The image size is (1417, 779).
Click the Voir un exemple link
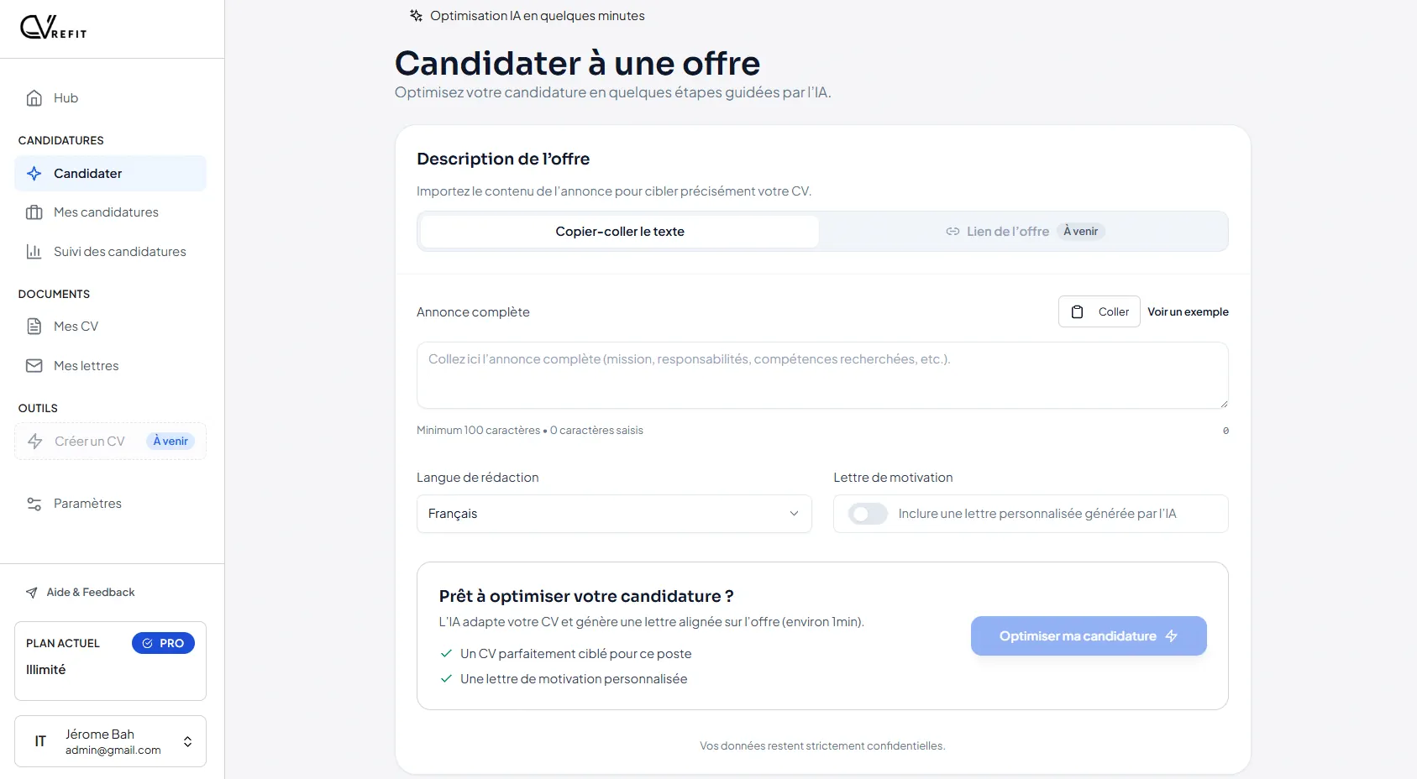[x=1188, y=312]
